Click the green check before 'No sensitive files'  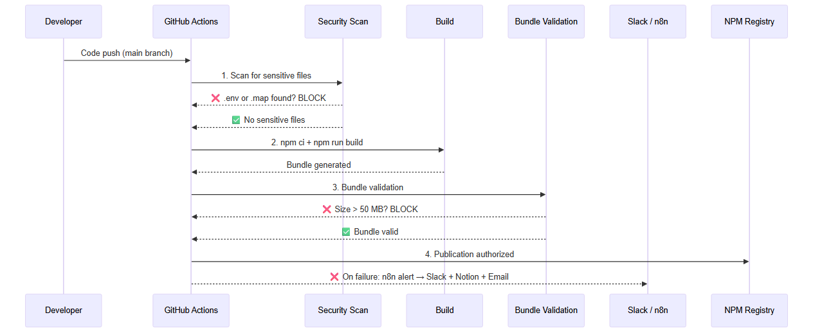coord(236,120)
